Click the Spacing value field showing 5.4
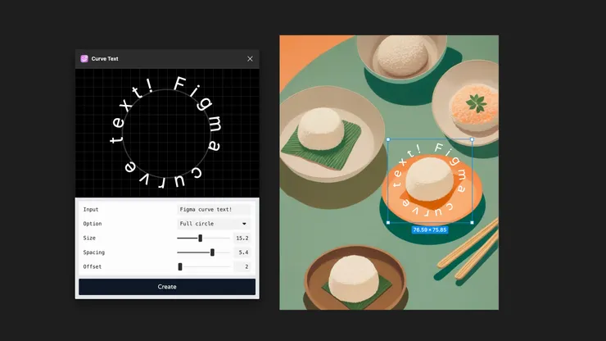Image resolution: width=606 pixels, height=341 pixels. [242, 252]
